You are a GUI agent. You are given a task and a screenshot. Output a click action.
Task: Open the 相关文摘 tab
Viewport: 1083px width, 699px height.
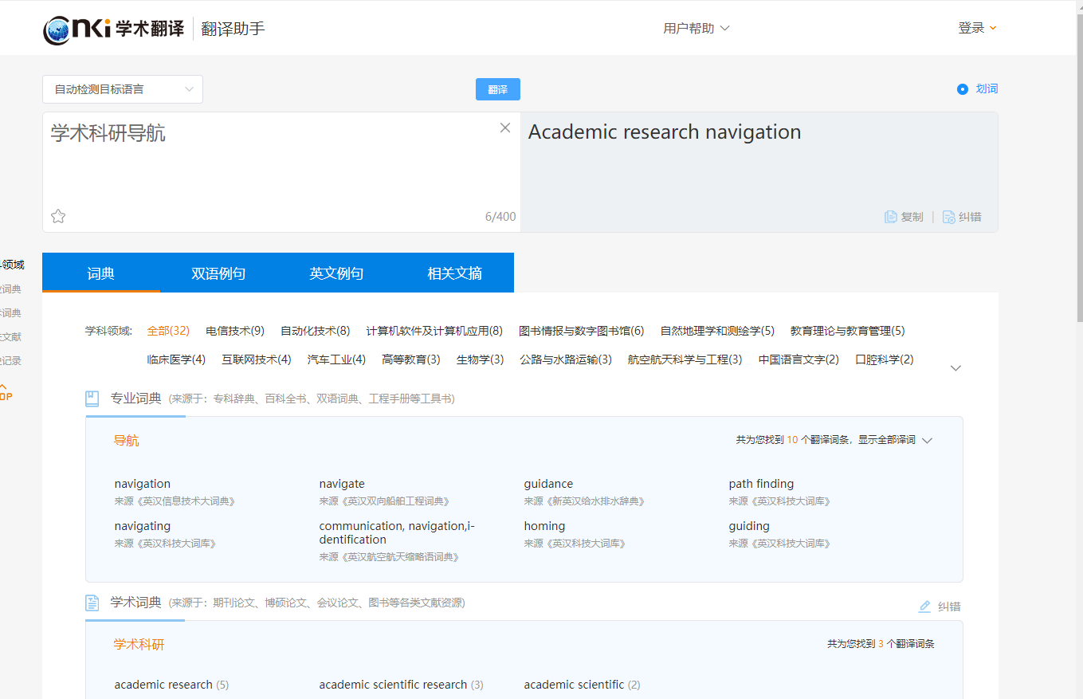pos(454,273)
